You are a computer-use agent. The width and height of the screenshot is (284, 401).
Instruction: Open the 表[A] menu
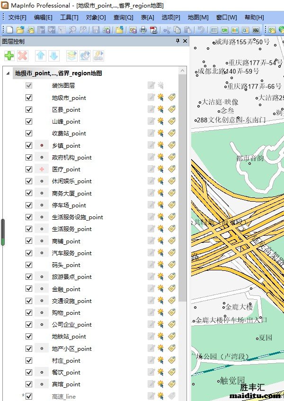(x=147, y=18)
